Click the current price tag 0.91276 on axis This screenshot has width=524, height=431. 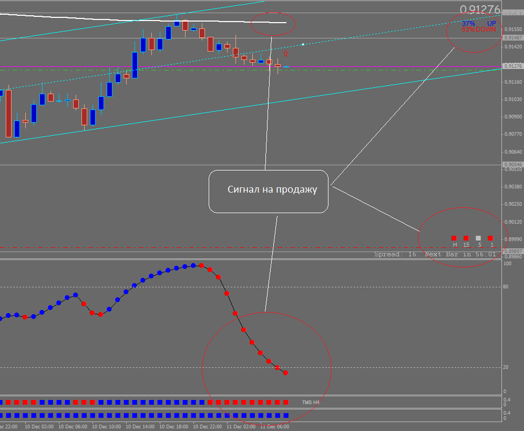point(513,66)
